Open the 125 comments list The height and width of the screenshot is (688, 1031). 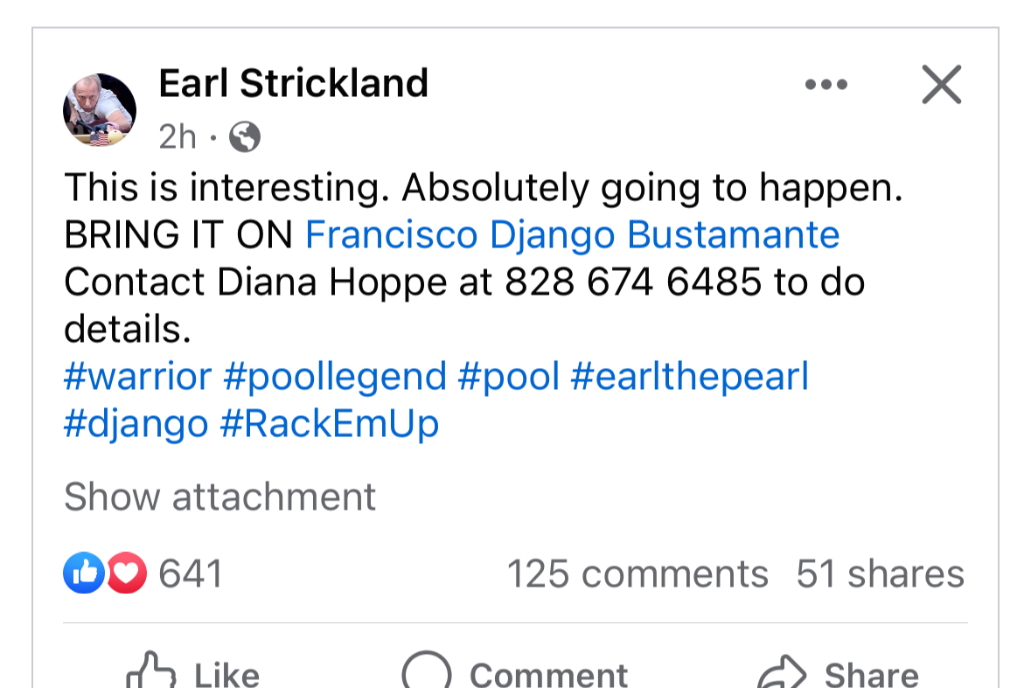[x=637, y=574]
